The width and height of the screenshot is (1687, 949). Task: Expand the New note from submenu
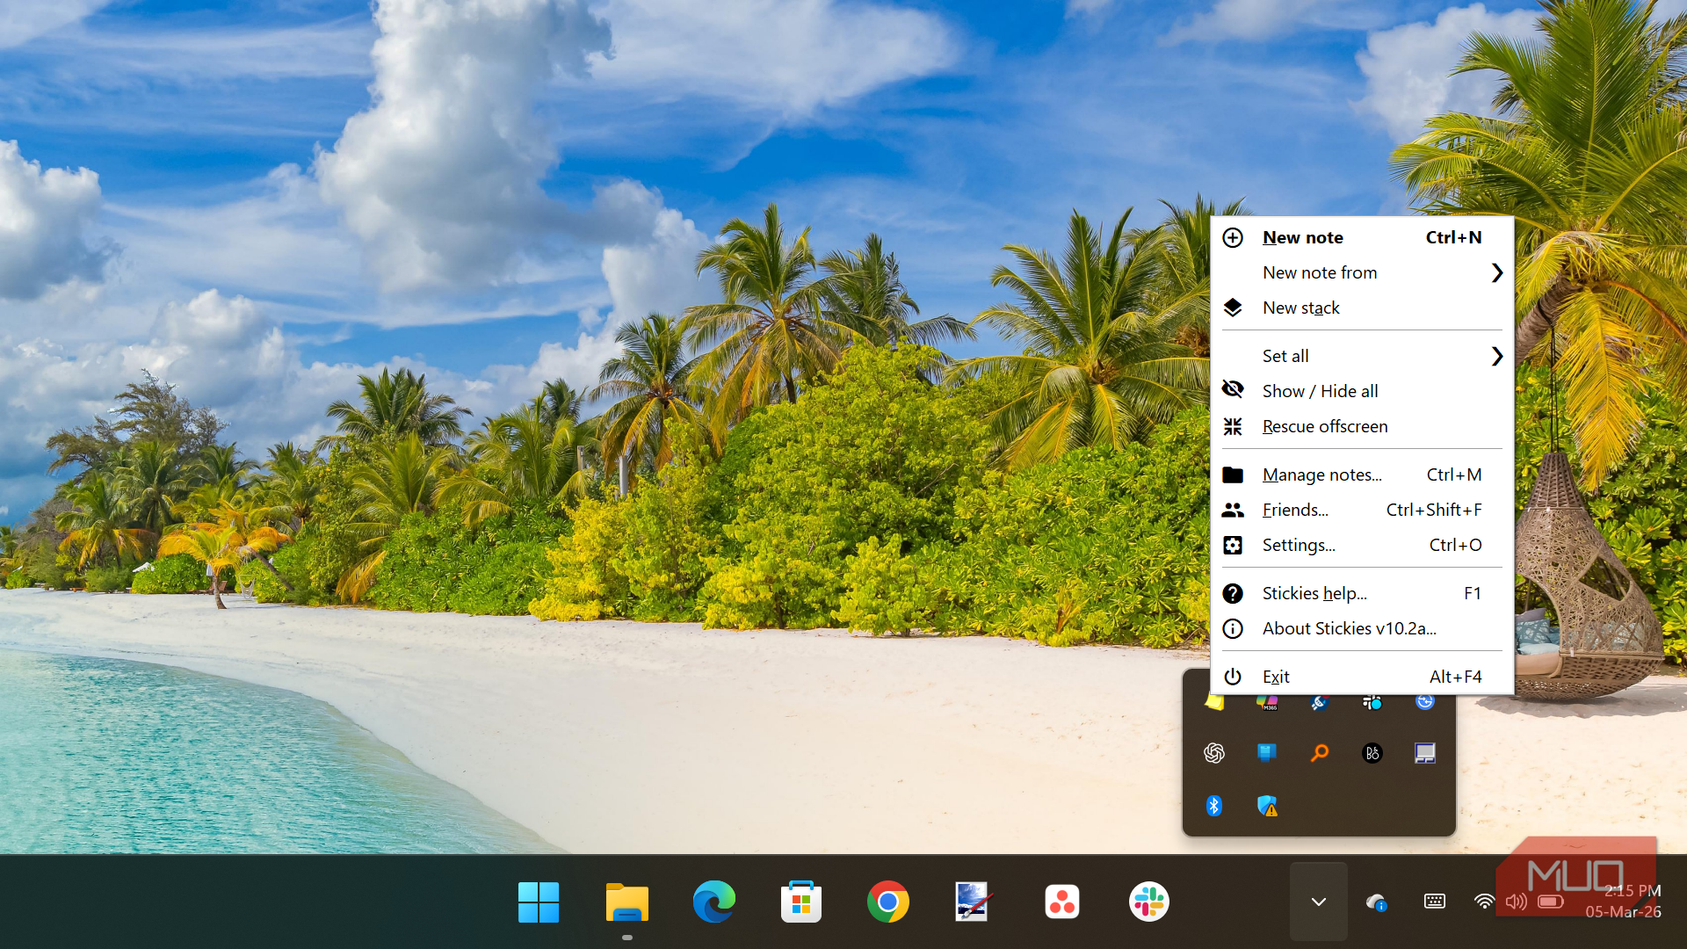click(1361, 272)
